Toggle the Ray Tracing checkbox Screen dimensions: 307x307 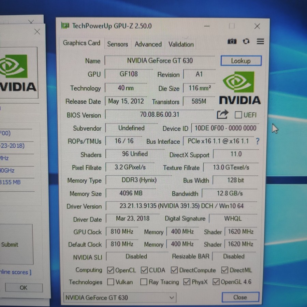click(x=144, y=282)
